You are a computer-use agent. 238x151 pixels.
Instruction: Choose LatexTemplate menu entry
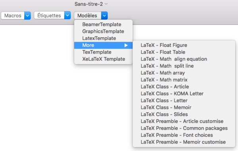(104, 38)
